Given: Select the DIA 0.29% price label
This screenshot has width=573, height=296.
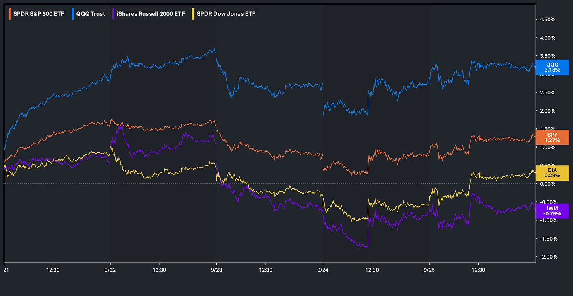Looking at the screenshot, I should point(553,173).
